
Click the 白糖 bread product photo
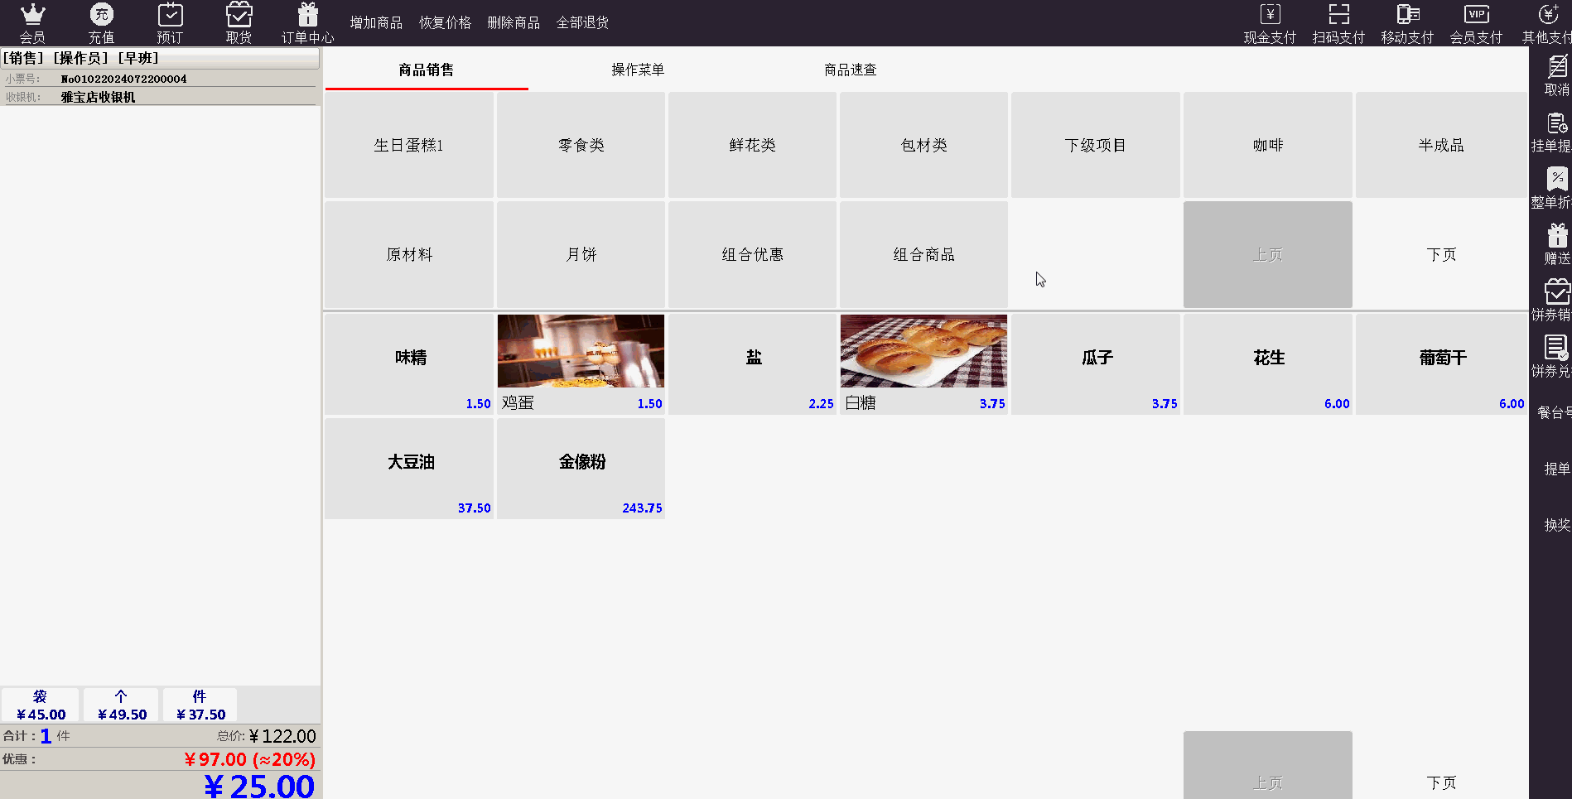[x=923, y=351]
